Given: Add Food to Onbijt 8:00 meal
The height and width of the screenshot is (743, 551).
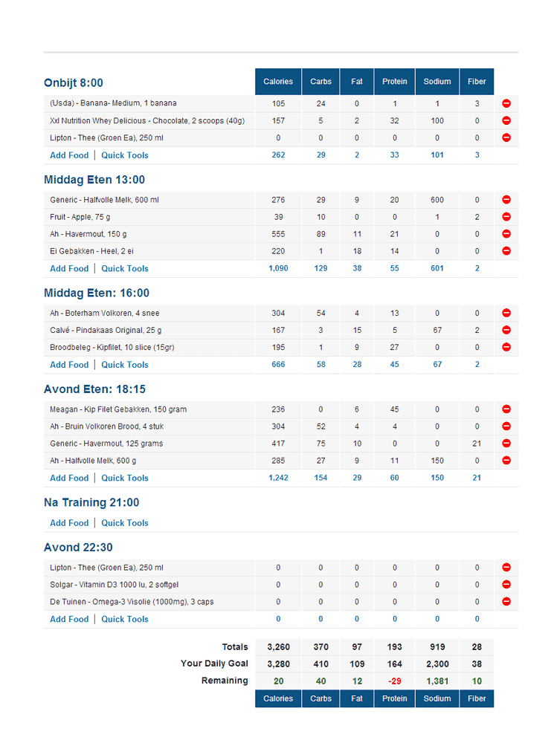Looking at the screenshot, I should tap(69, 155).
